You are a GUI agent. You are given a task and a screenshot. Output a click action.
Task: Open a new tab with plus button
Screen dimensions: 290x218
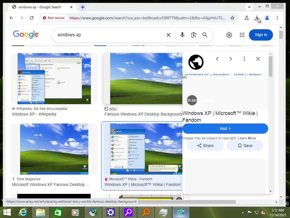tap(82, 7)
